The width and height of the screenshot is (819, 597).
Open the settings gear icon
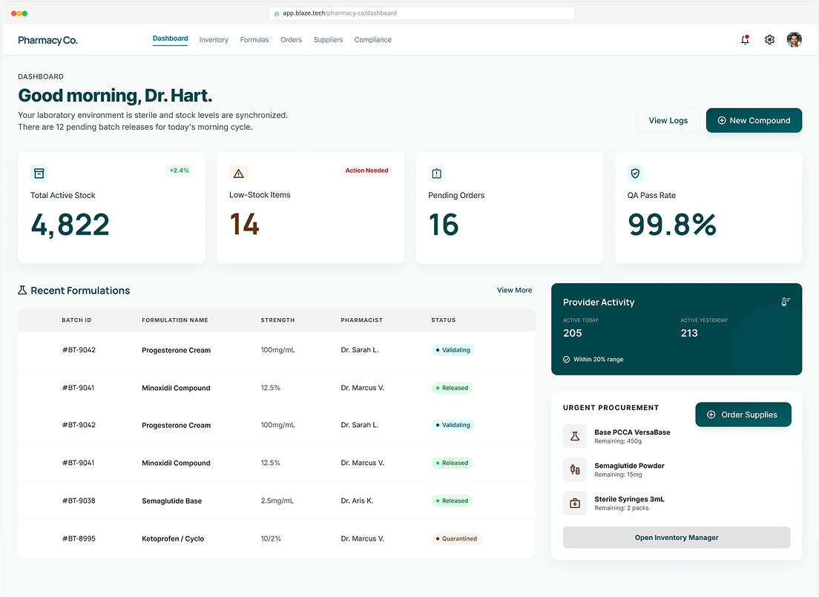click(769, 40)
